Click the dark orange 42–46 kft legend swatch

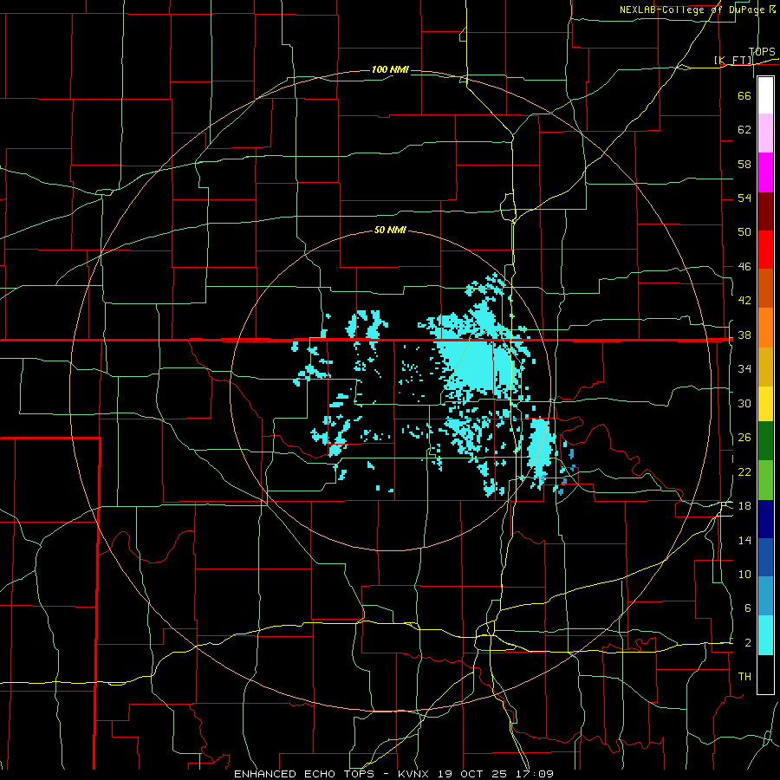tap(765, 289)
